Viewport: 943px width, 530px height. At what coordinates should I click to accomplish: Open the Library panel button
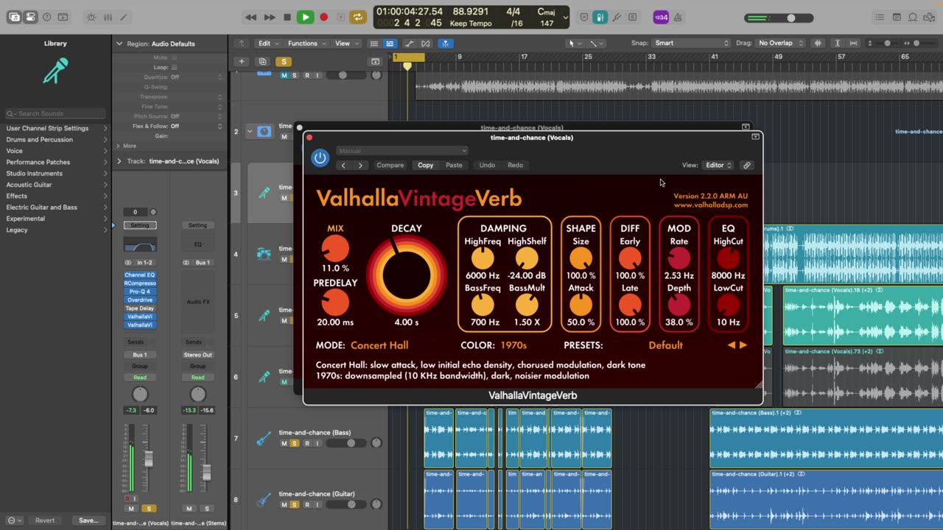click(14, 17)
